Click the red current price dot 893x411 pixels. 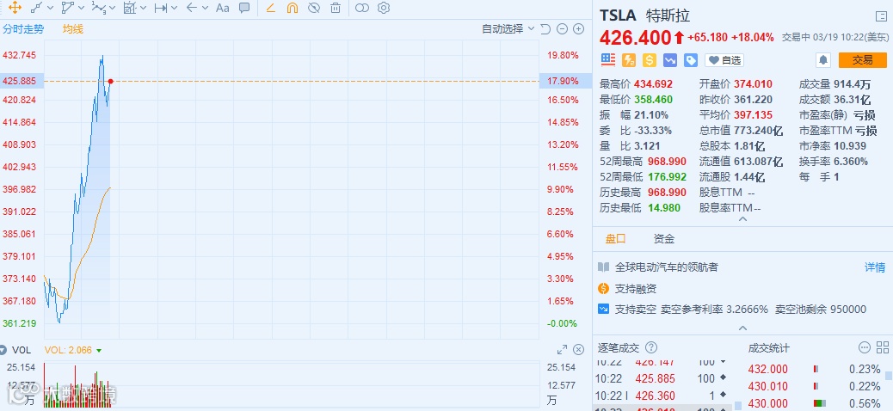tap(110, 82)
